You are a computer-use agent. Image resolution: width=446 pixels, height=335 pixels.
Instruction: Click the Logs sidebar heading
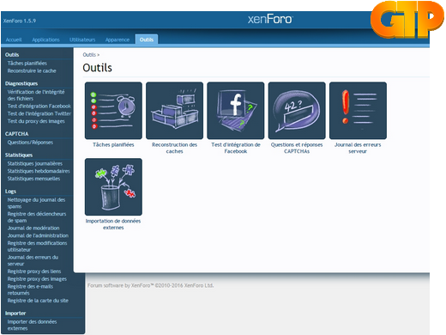[10, 192]
